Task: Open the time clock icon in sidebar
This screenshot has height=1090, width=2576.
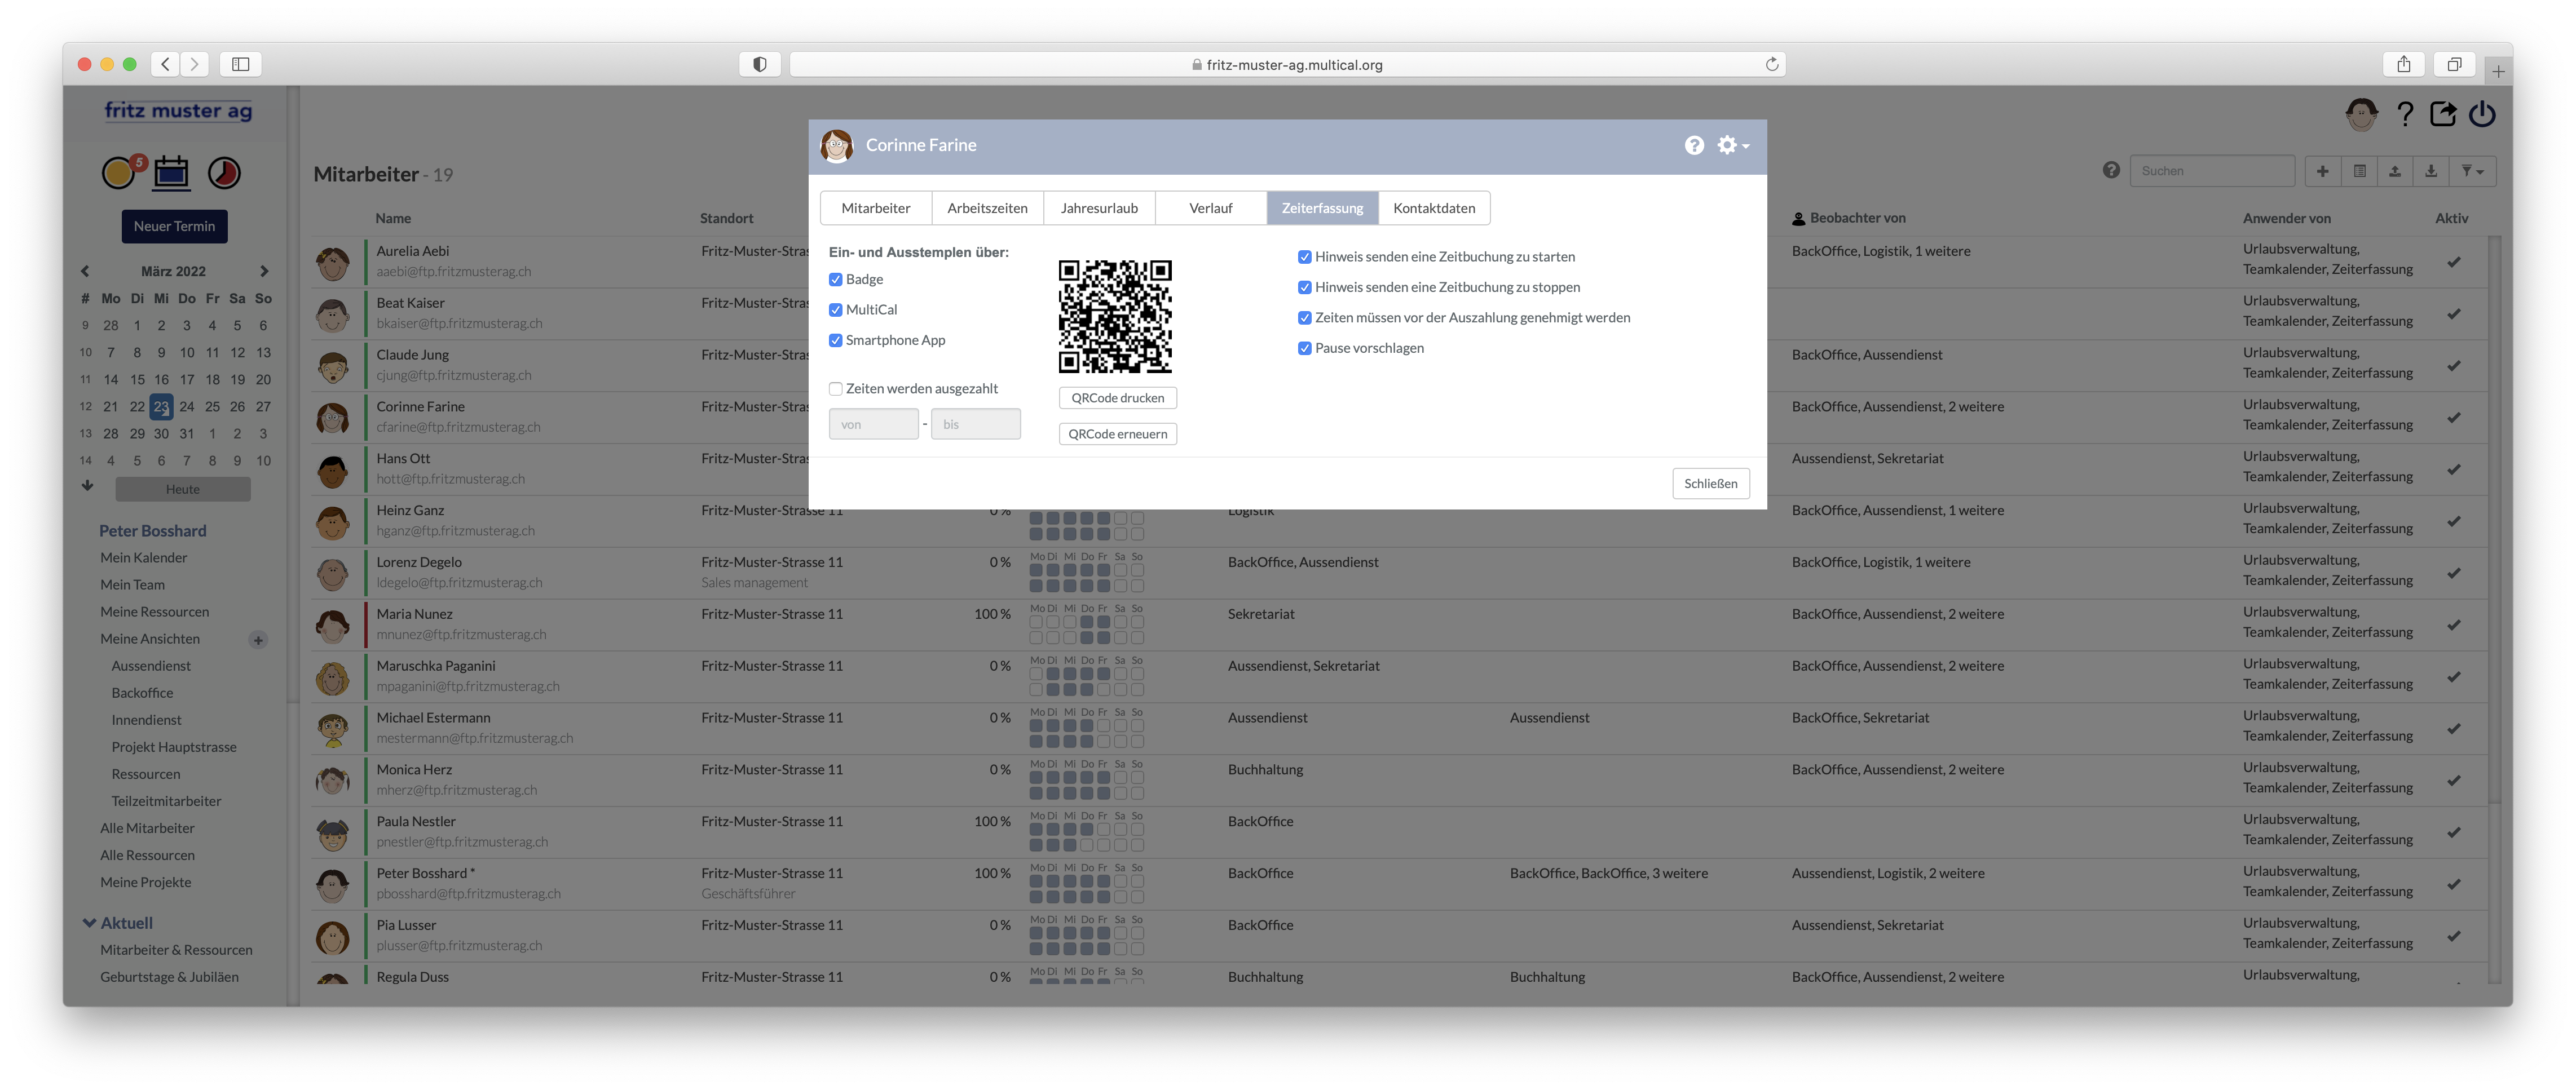Action: [x=224, y=172]
